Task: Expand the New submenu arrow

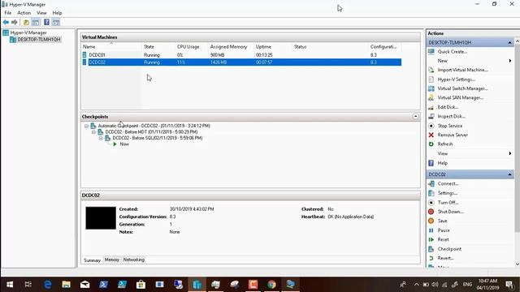Action: click(x=510, y=61)
